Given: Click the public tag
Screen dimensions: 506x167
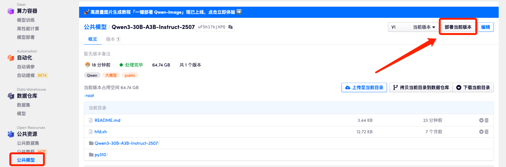Looking at the screenshot, I should click(130, 75).
